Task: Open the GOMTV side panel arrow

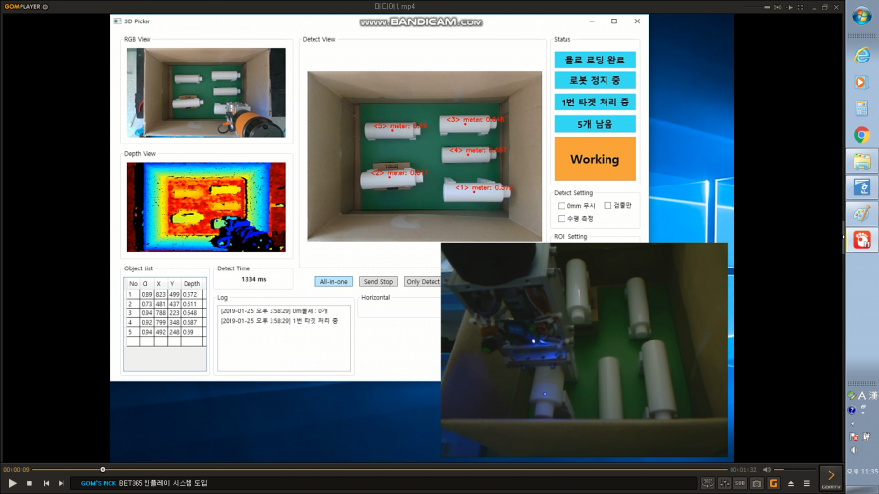Action: [x=831, y=477]
